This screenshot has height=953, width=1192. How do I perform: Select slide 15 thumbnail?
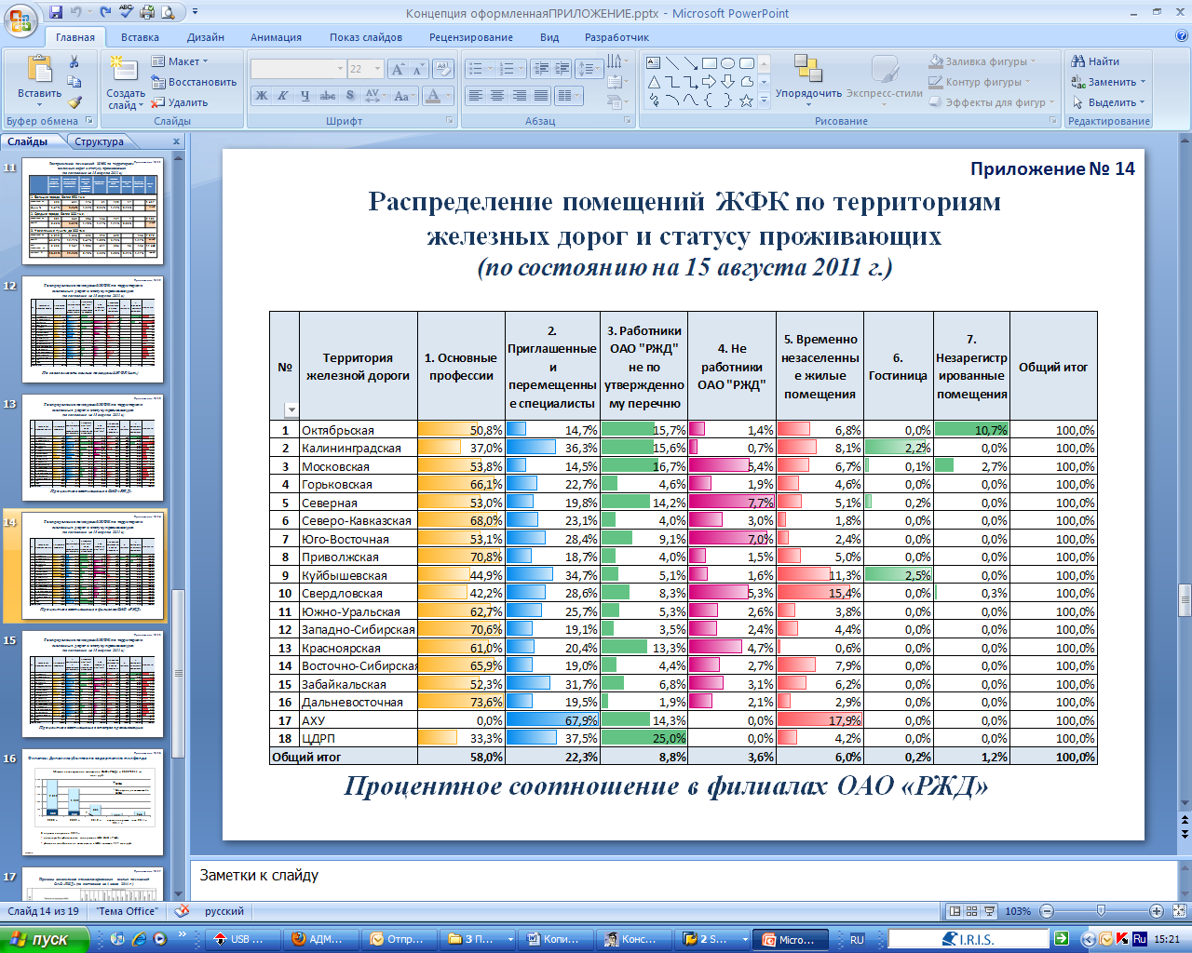pyautogui.click(x=92, y=684)
